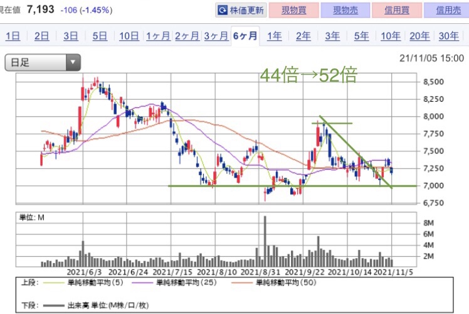Image resolution: width=469 pixels, height=314 pixels.
Task: Switch chart range to 5年
Action: (361, 36)
